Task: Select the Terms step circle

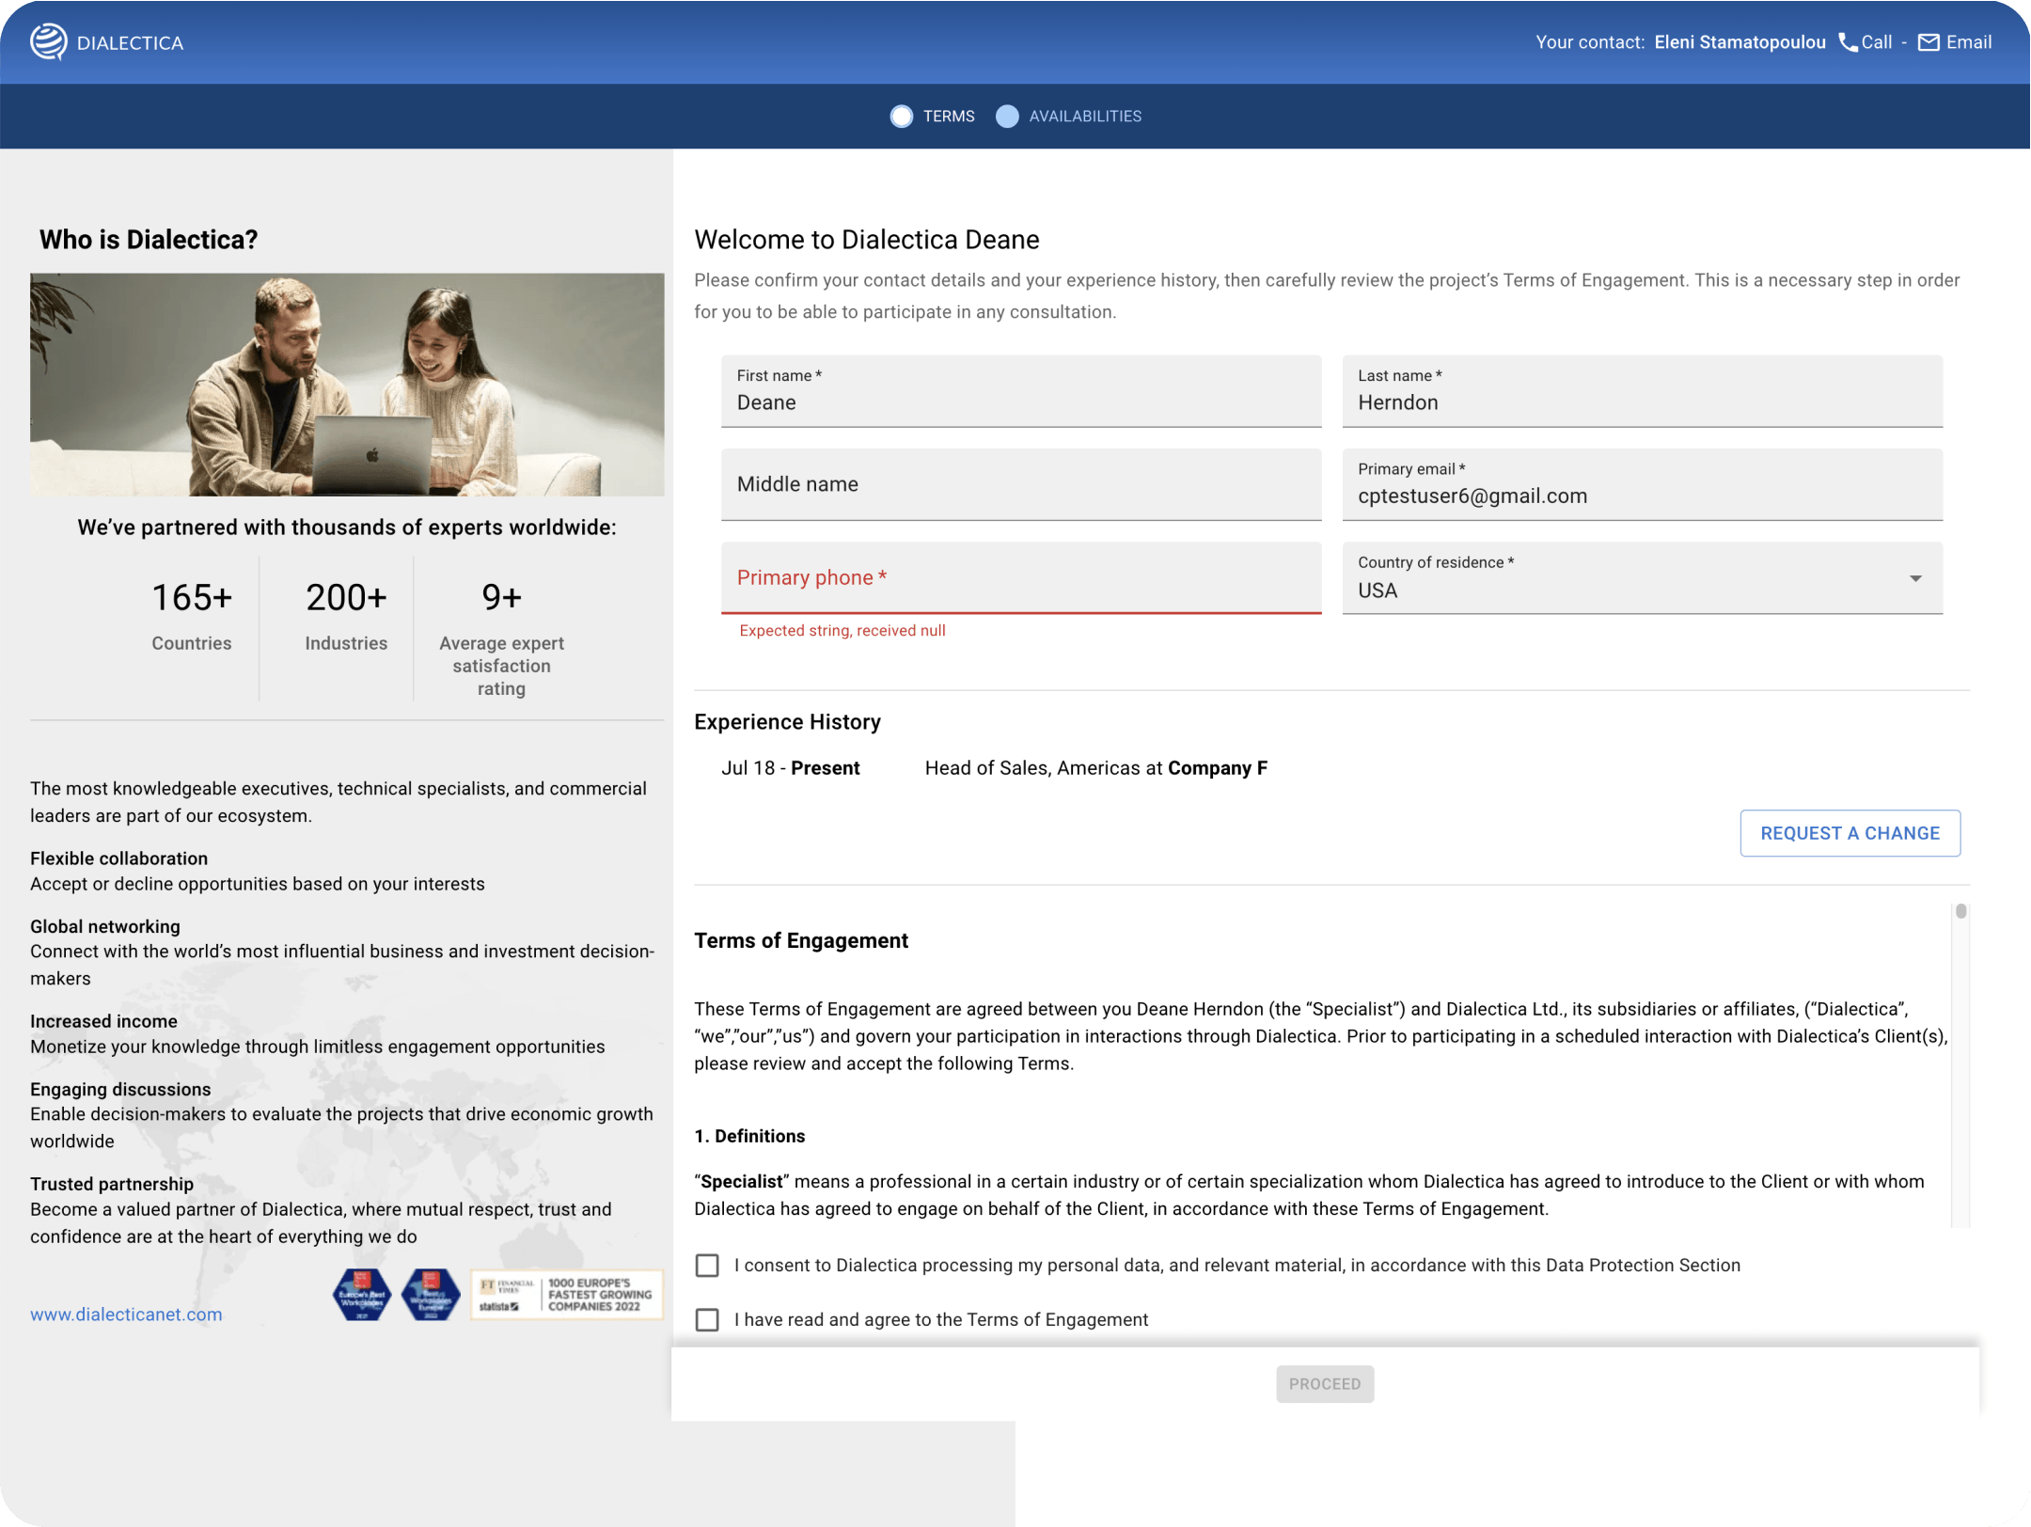Action: point(901,116)
